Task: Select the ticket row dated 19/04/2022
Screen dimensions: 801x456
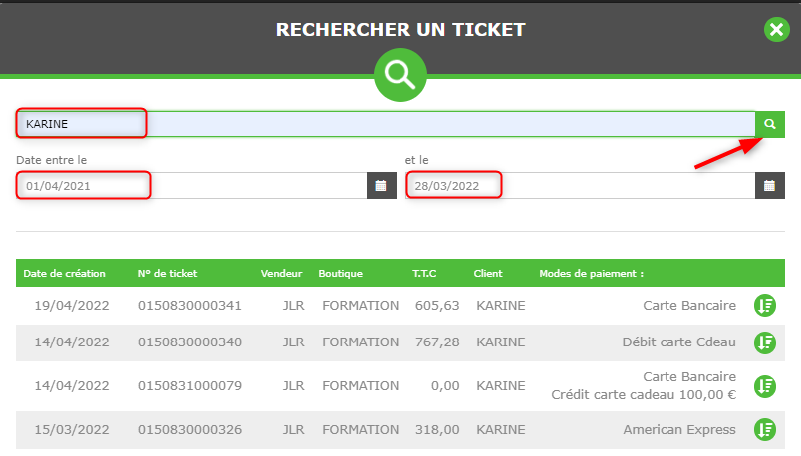Action: point(400,306)
